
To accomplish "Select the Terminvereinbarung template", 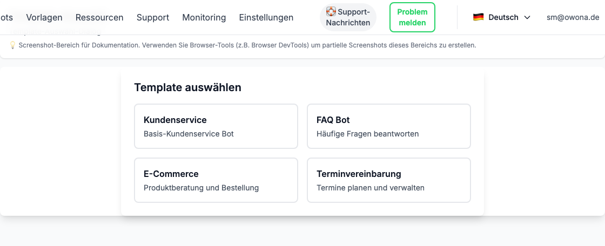I will tap(389, 180).
